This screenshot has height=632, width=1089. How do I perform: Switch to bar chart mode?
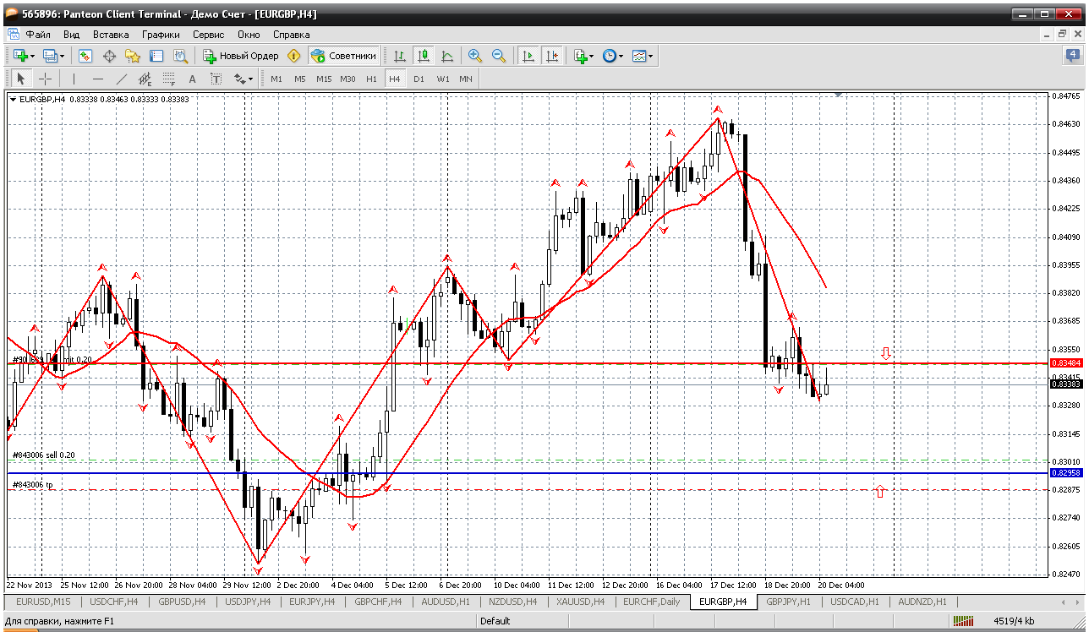(x=400, y=56)
